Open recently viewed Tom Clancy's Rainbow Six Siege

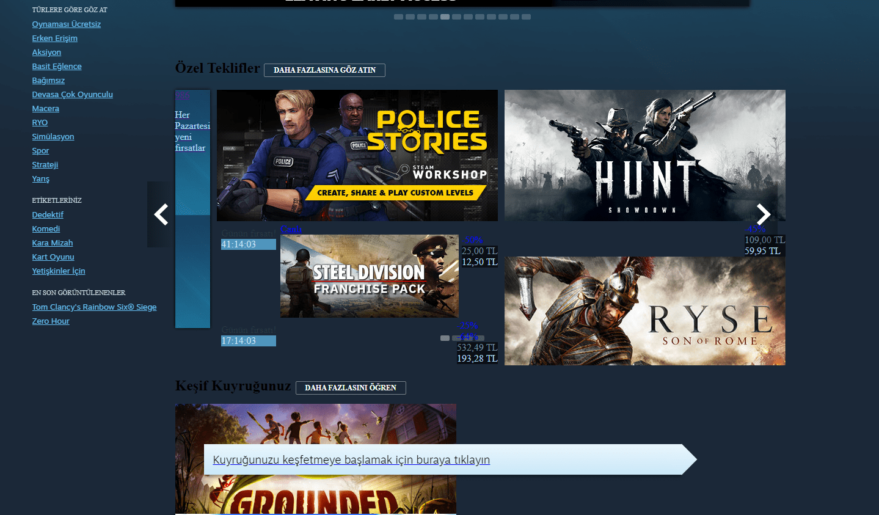click(94, 307)
